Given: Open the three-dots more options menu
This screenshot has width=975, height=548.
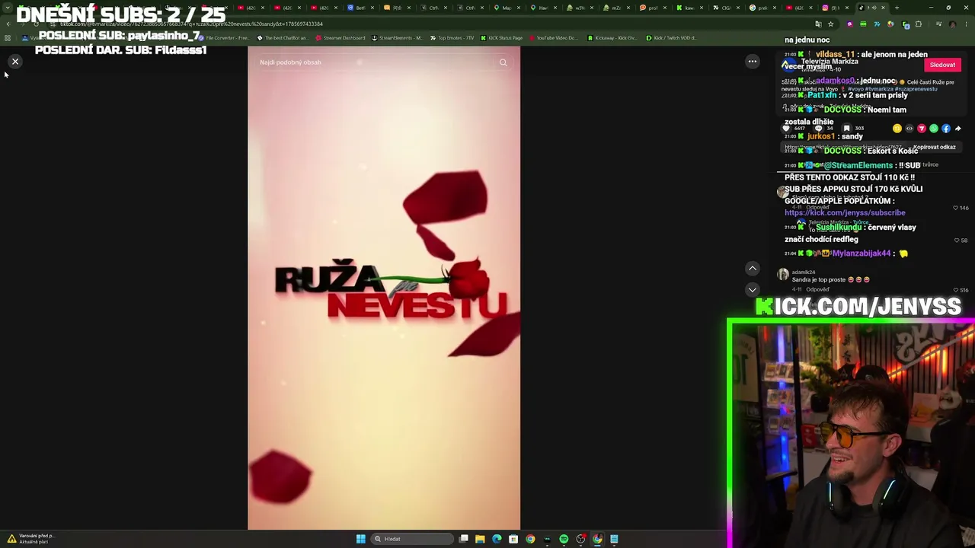Looking at the screenshot, I should tap(753, 62).
